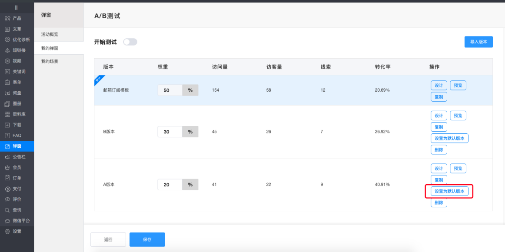This screenshot has width=505, height=252.
Task: Collapse the left navigation sidebar
Action: pyautogui.click(x=17, y=7)
